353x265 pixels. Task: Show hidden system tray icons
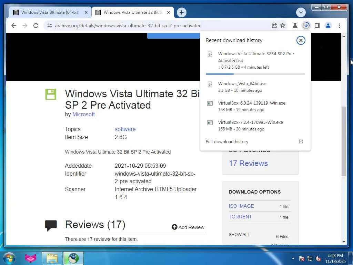293,258
